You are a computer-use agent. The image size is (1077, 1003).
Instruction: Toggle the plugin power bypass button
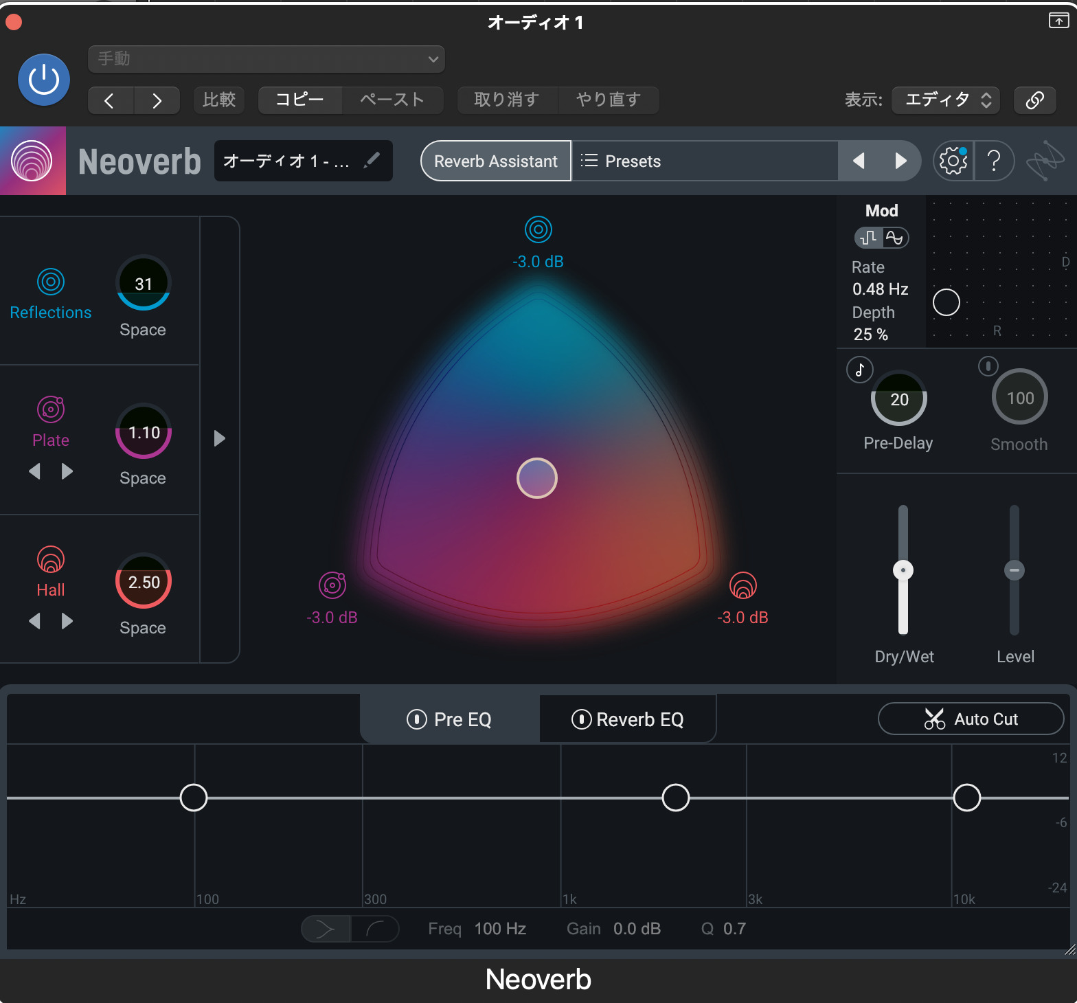pyautogui.click(x=44, y=80)
